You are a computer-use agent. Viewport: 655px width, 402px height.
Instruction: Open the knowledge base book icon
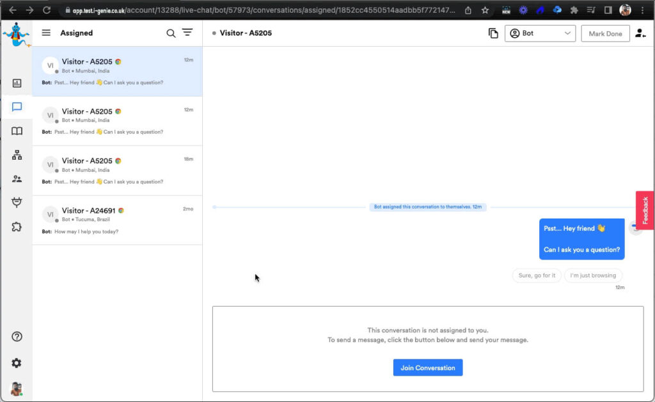(17, 131)
